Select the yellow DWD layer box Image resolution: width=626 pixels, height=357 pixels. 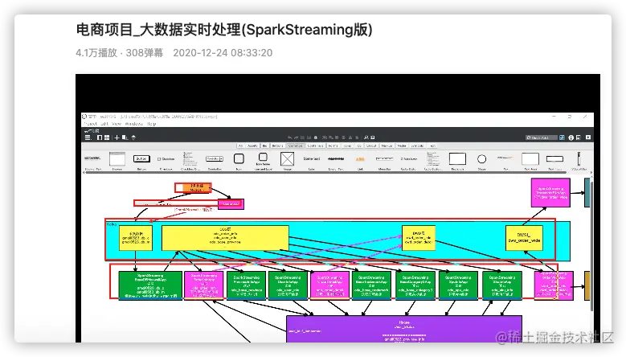tap(419, 238)
